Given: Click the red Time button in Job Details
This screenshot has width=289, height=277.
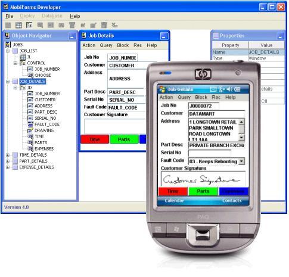Looking at the screenshot, I should pos(95,139).
